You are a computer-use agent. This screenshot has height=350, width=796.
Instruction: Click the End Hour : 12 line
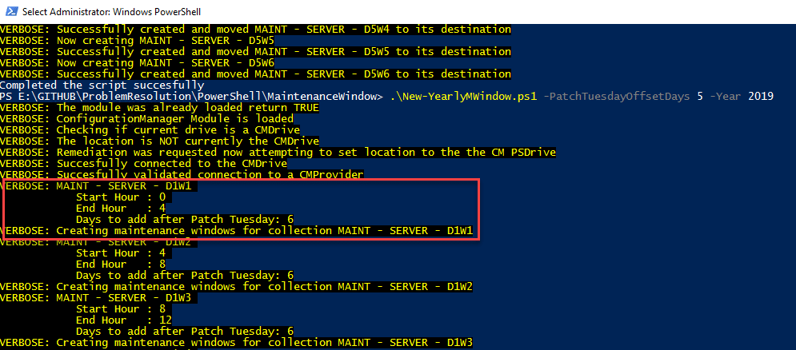124,320
